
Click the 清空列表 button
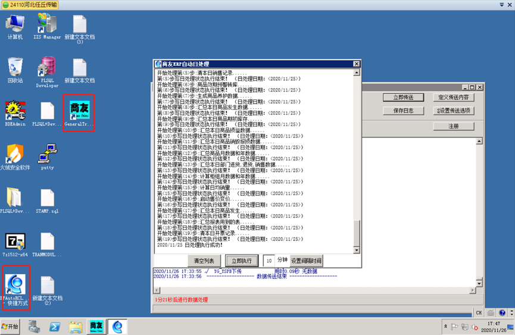[x=204, y=261]
